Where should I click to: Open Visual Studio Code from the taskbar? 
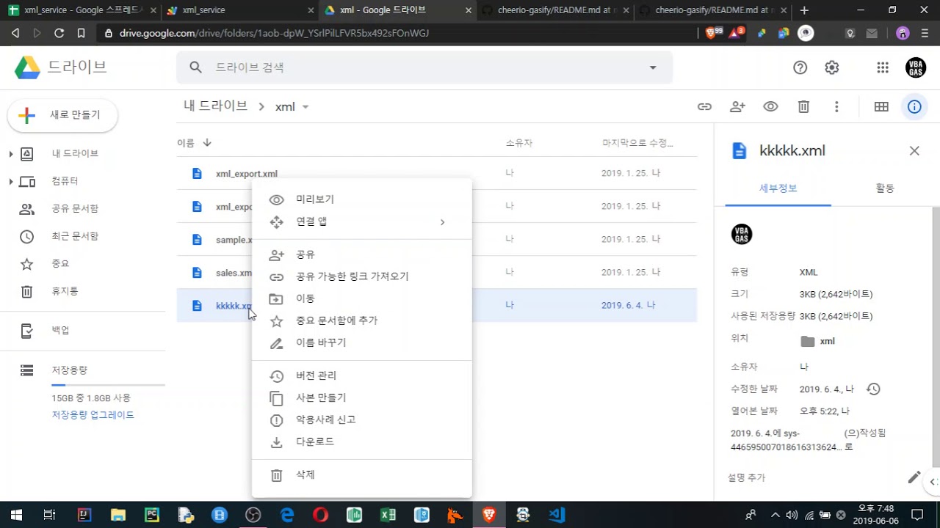click(x=557, y=515)
